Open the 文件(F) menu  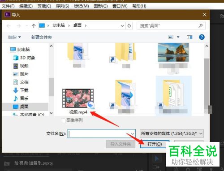[x=8, y=6]
